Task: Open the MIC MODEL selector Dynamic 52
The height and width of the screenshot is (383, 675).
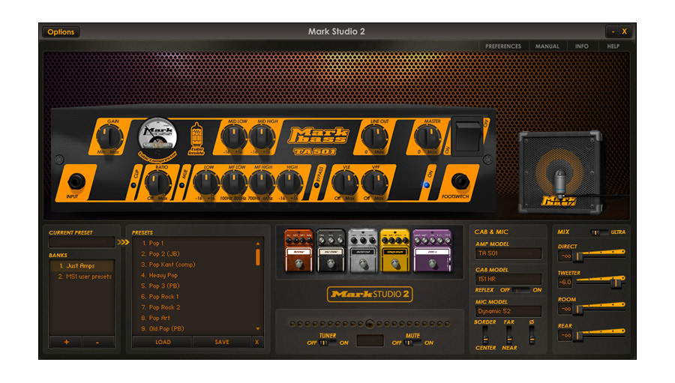Action: pyautogui.click(x=508, y=311)
